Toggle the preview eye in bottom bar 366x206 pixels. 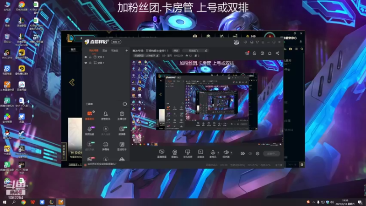click(250, 153)
